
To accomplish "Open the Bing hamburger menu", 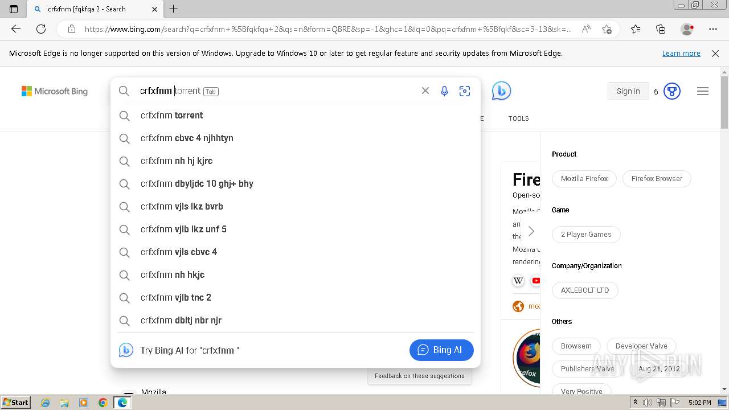I will pos(703,91).
